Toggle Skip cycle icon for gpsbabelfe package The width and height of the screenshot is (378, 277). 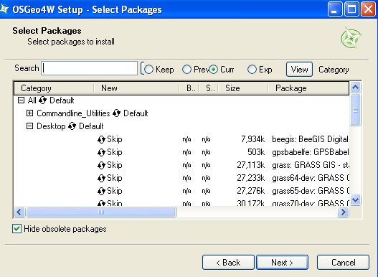(x=101, y=152)
